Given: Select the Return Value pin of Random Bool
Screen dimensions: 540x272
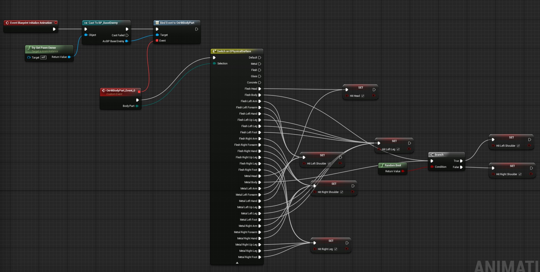Looking at the screenshot, I should tap(403, 171).
